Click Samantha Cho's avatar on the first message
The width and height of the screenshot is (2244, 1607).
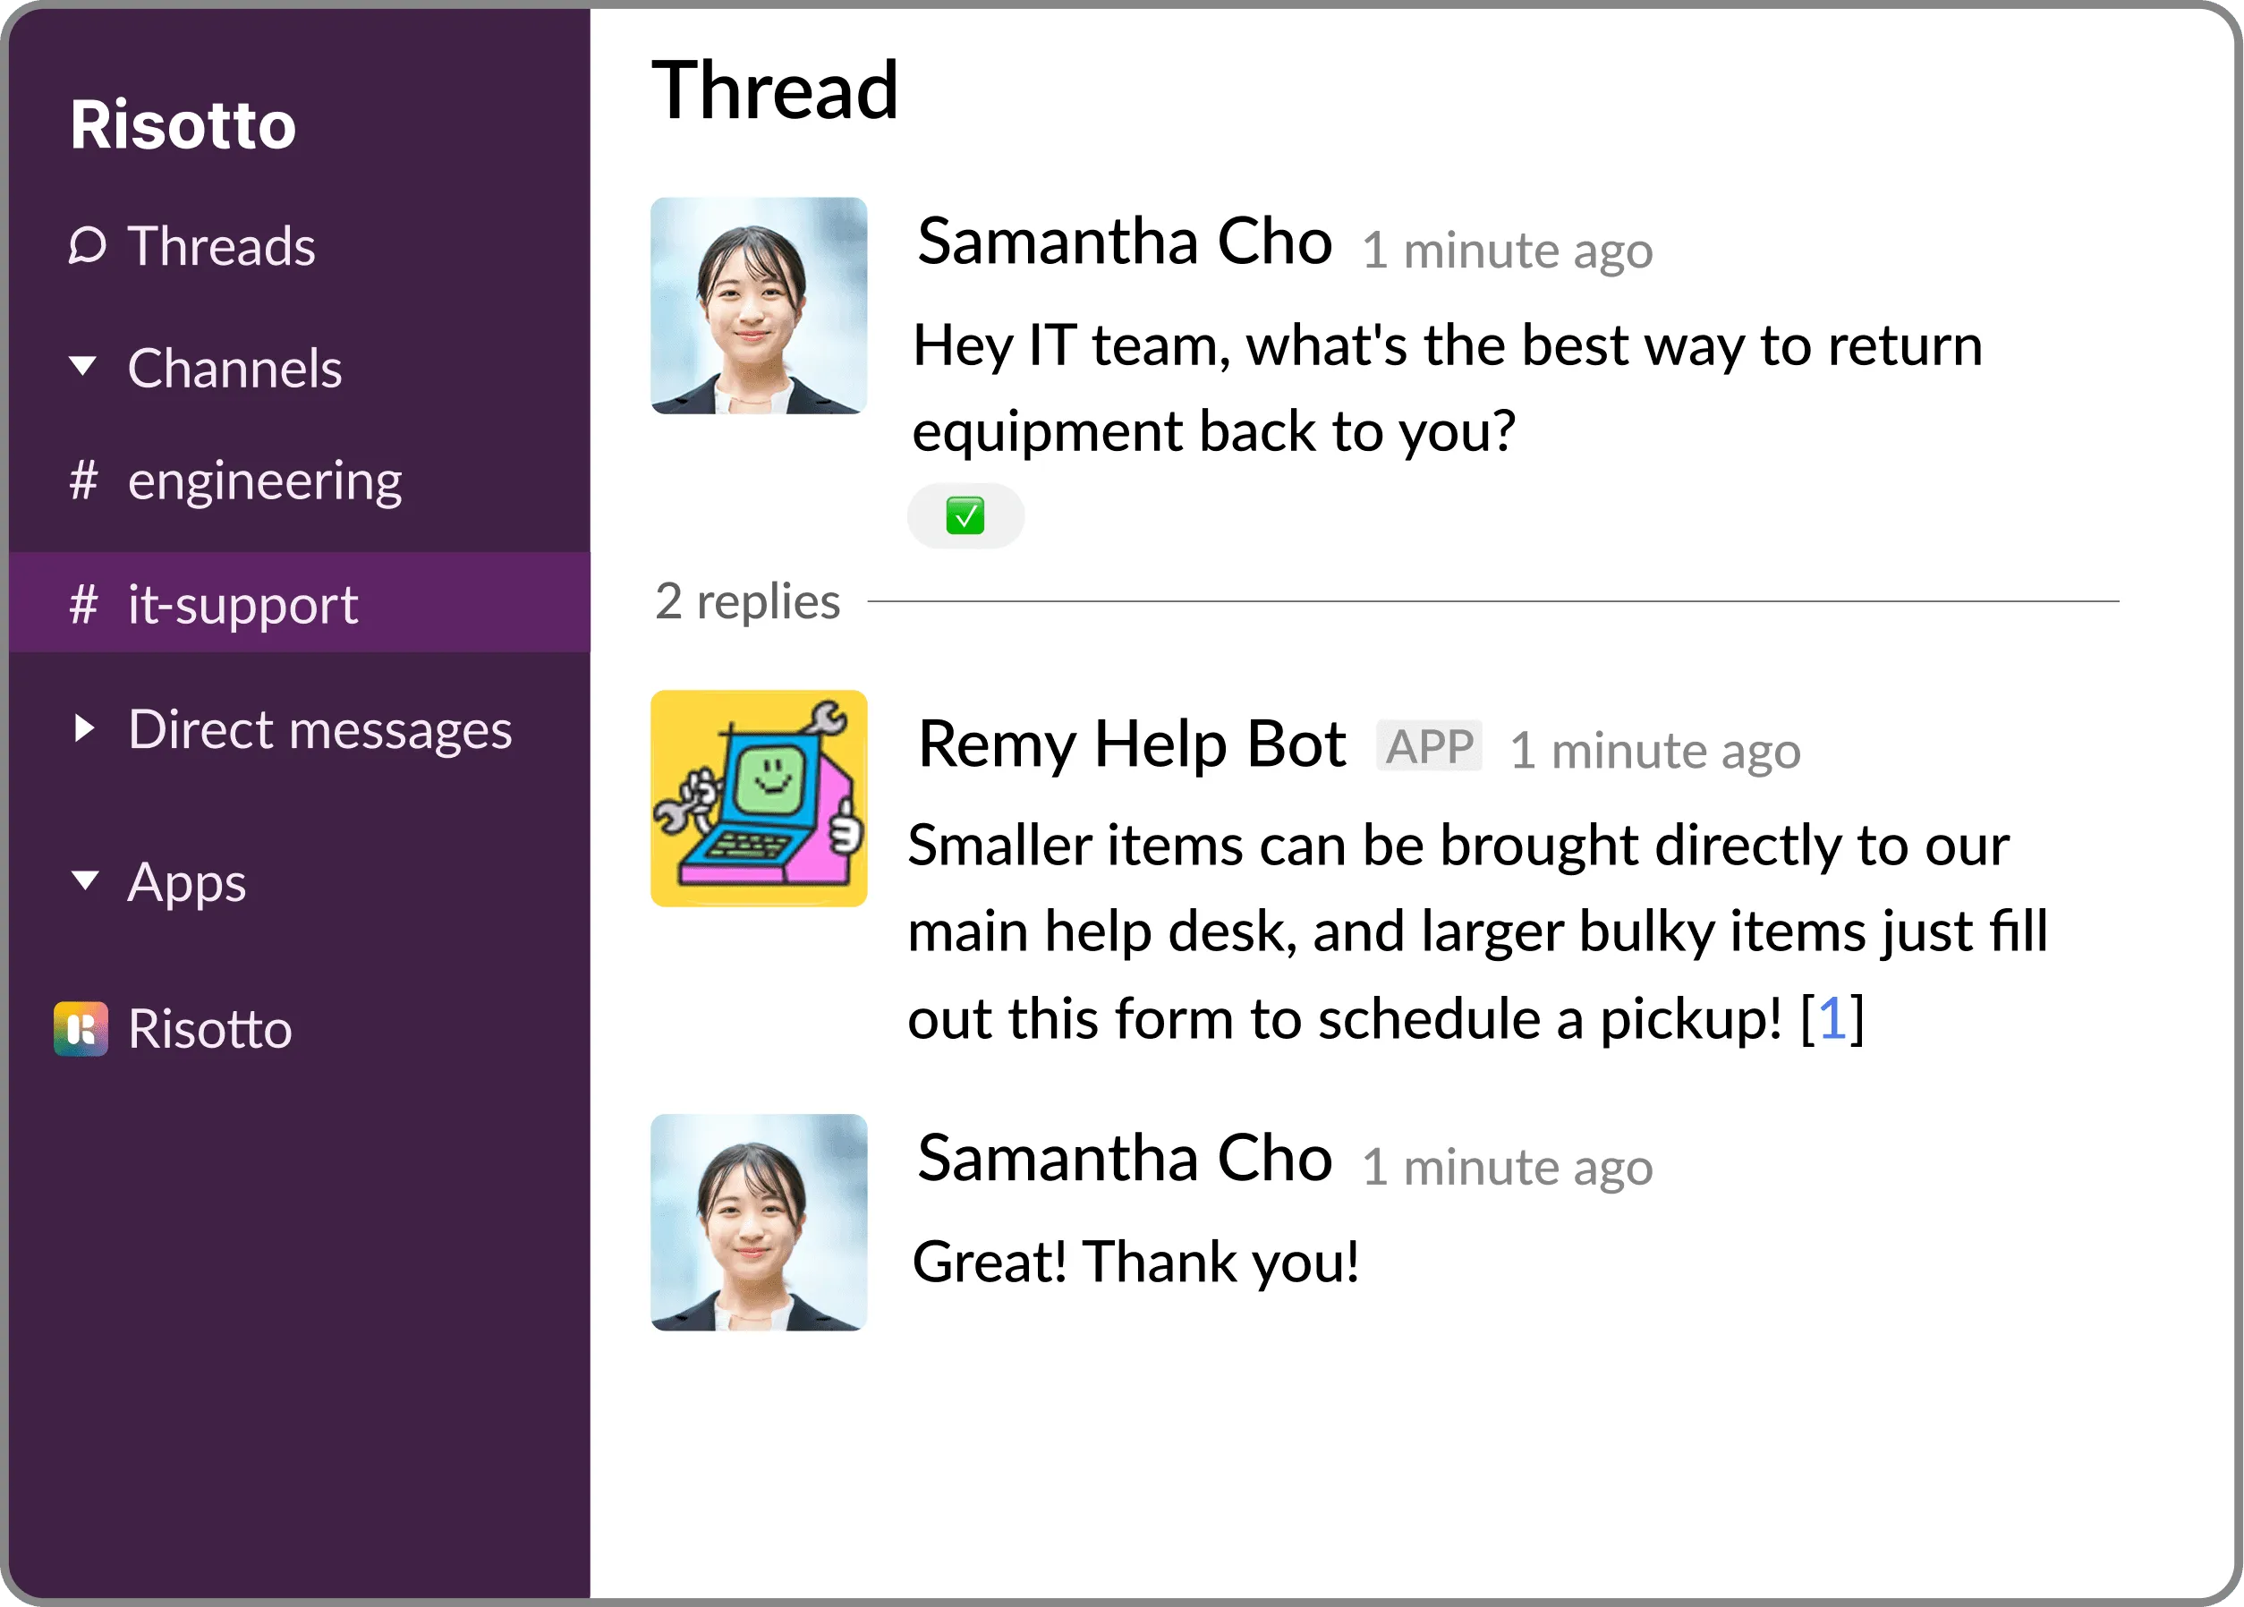(x=759, y=305)
